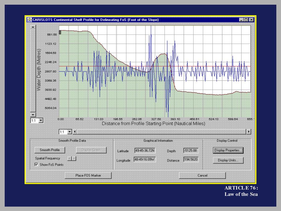The width and height of the screenshot is (281, 211).
Task: Click the horizontal scrollbar track
Action: [x=162, y=132]
